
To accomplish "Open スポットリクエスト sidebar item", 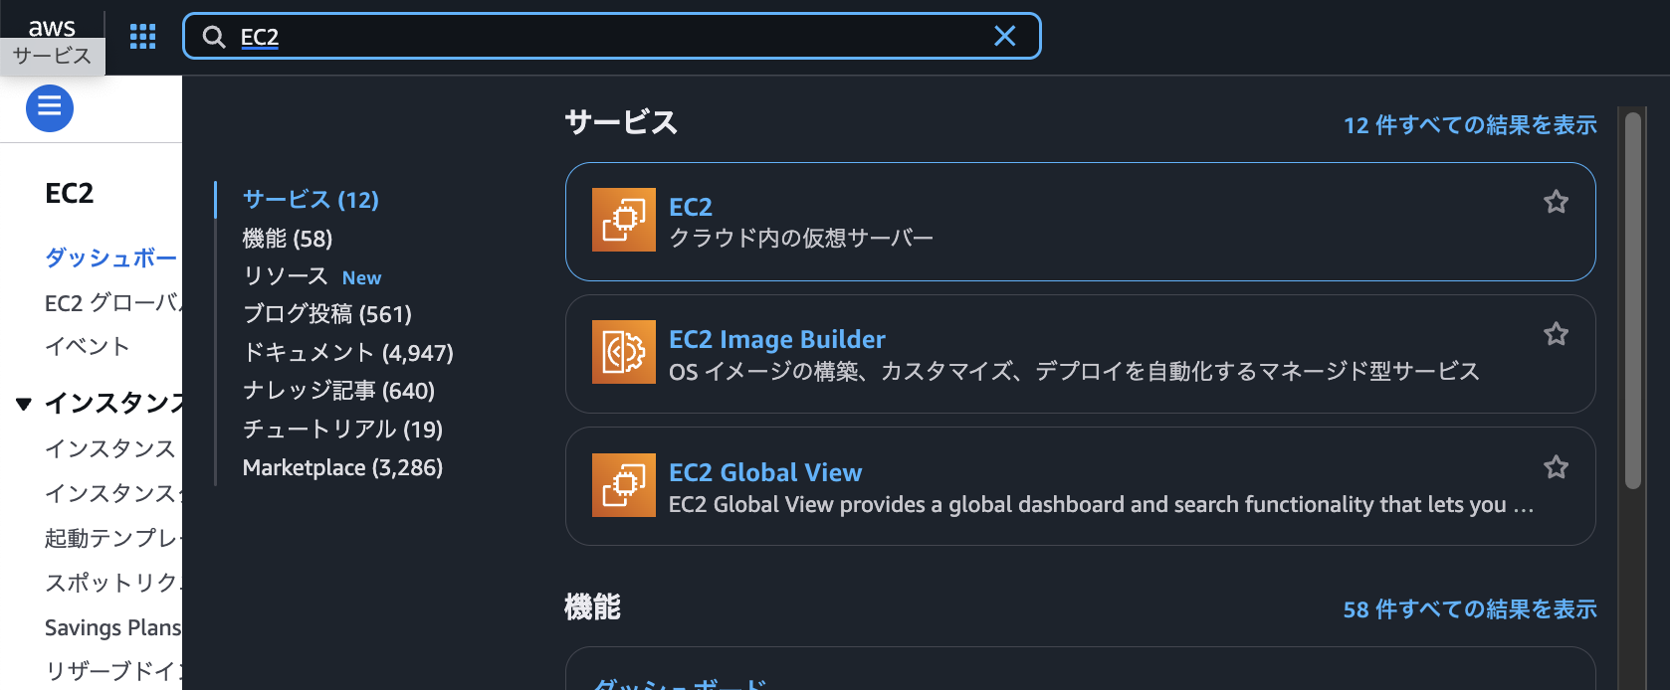I will point(111,583).
